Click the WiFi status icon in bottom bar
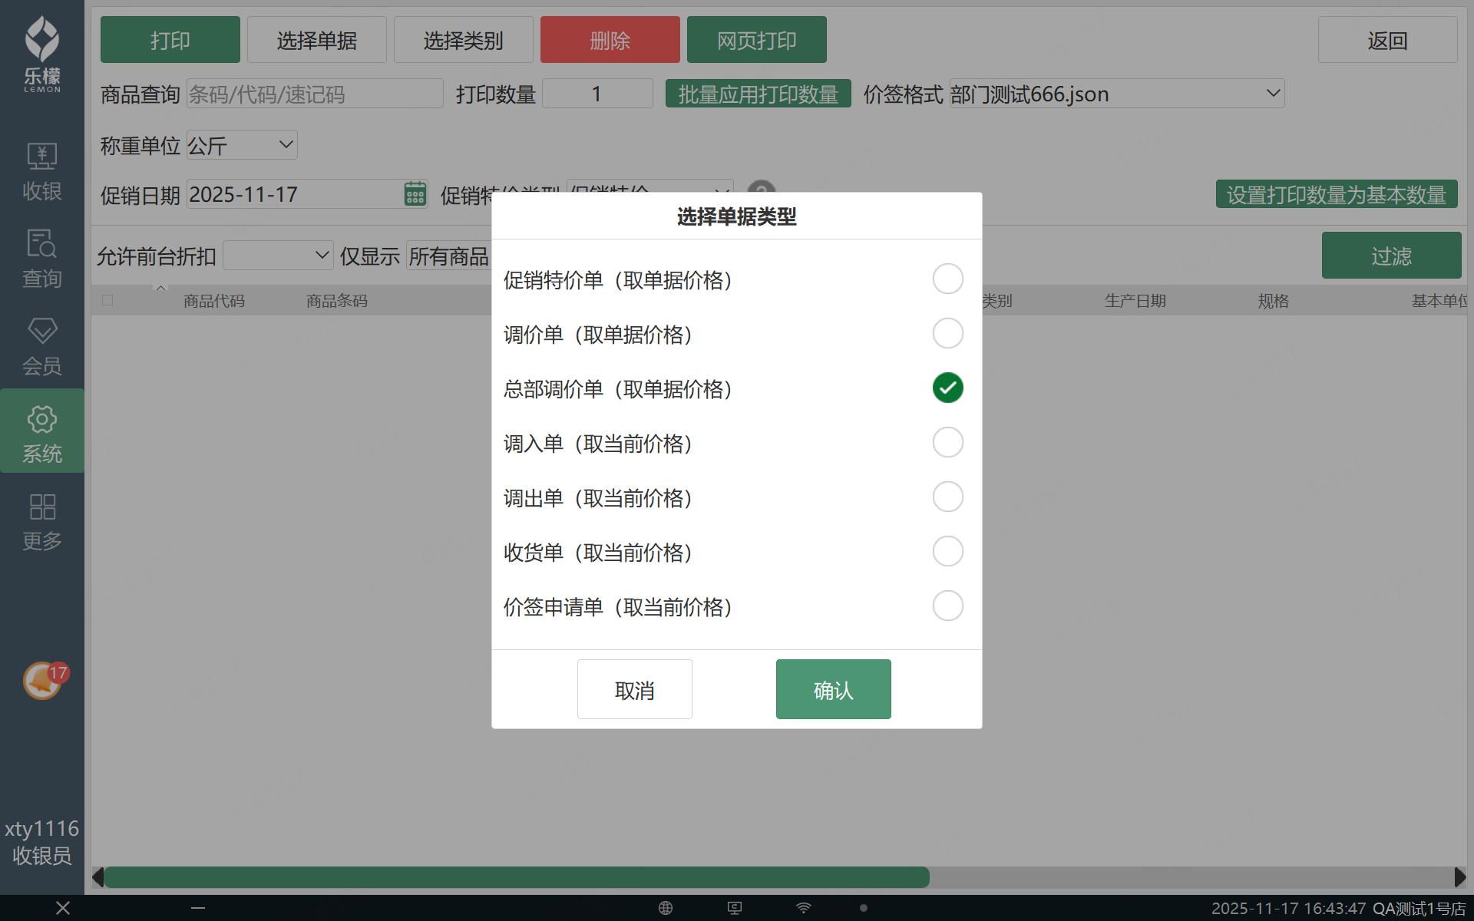This screenshot has width=1474, height=921. point(803,908)
